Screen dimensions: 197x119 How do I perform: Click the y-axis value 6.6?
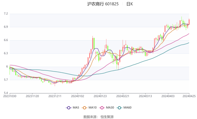click(6, 40)
